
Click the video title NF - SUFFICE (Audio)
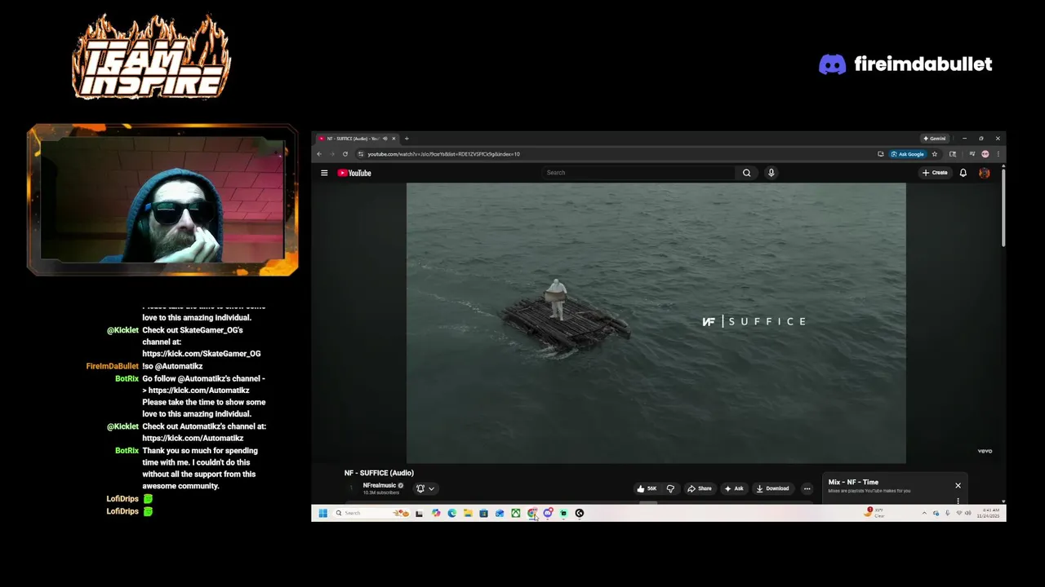pyautogui.click(x=379, y=473)
